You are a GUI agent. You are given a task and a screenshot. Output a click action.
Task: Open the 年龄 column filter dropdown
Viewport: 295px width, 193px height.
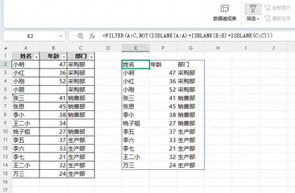[x=63, y=57]
